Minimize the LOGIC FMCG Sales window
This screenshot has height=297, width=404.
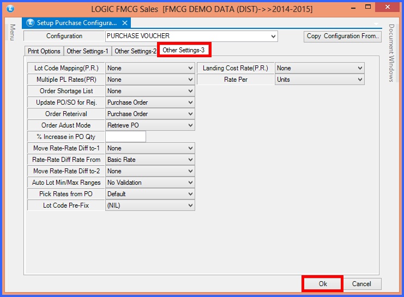[x=353, y=8]
